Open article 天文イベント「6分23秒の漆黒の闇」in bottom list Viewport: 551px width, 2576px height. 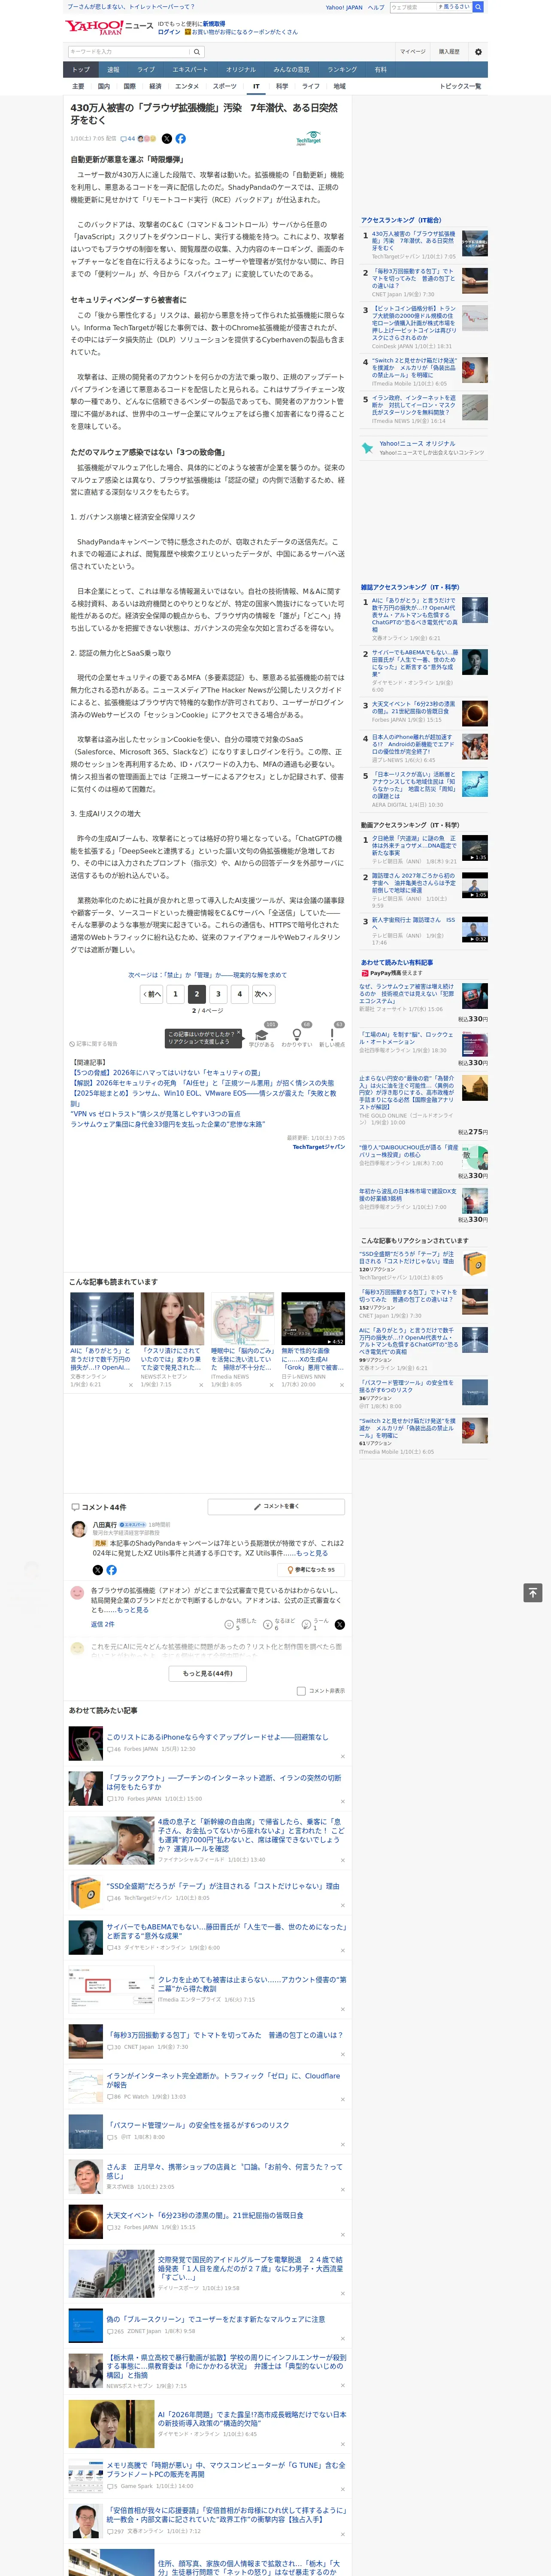205,2215
